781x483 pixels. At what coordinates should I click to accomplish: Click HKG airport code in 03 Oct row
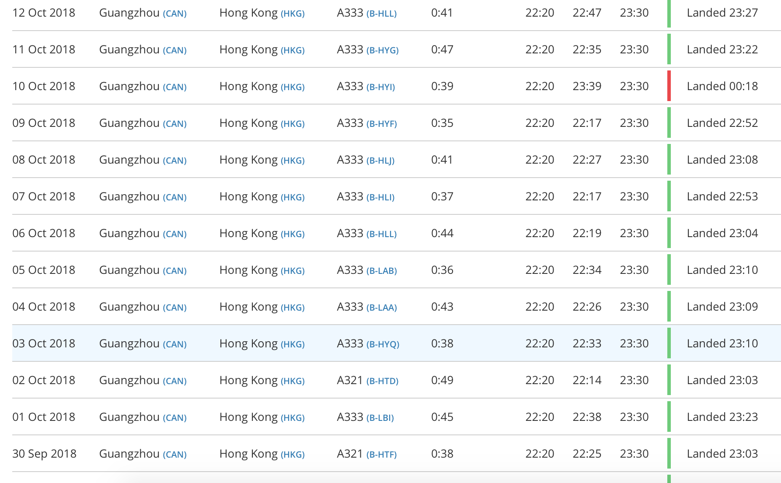(x=293, y=344)
